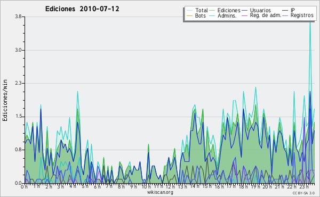
Task: Click the 'Bots' legend label
Action: pyautogui.click(x=200, y=15)
